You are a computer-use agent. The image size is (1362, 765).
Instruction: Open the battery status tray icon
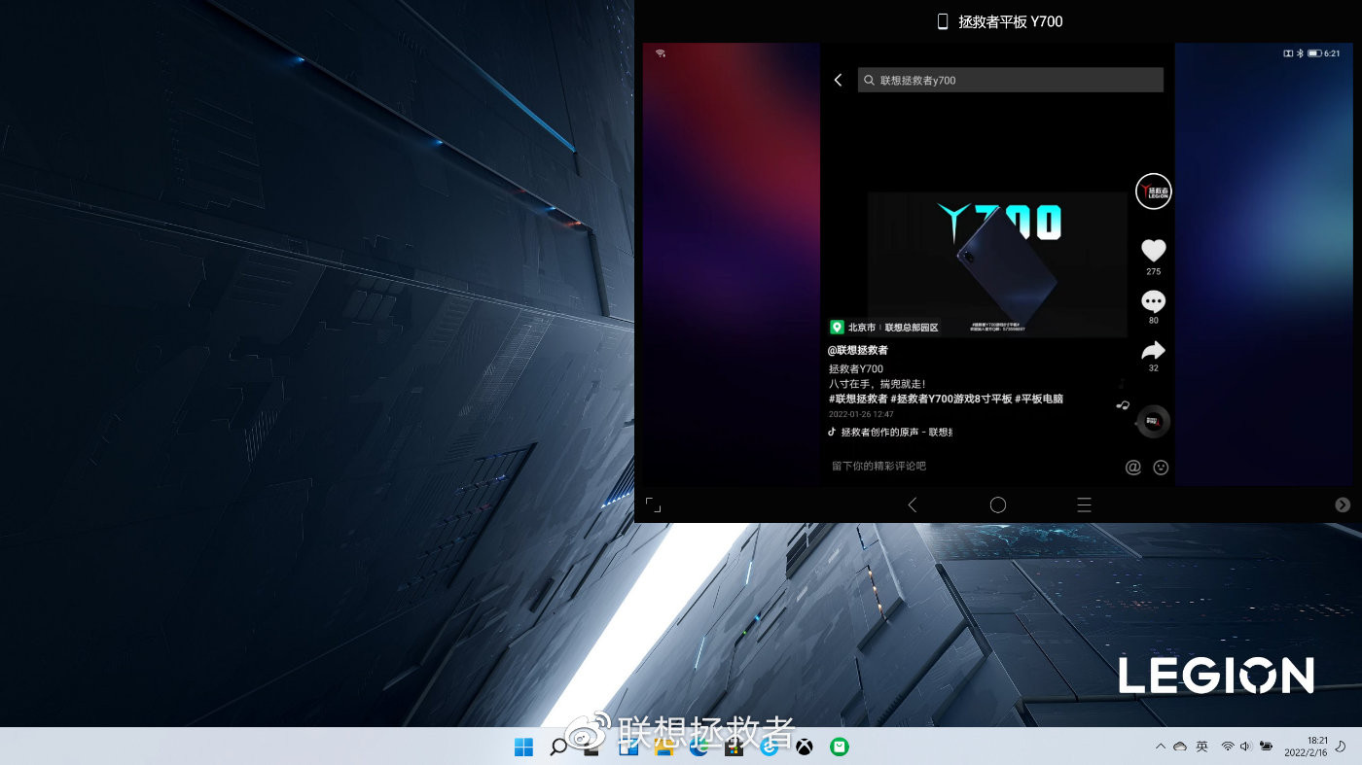[x=1266, y=747]
